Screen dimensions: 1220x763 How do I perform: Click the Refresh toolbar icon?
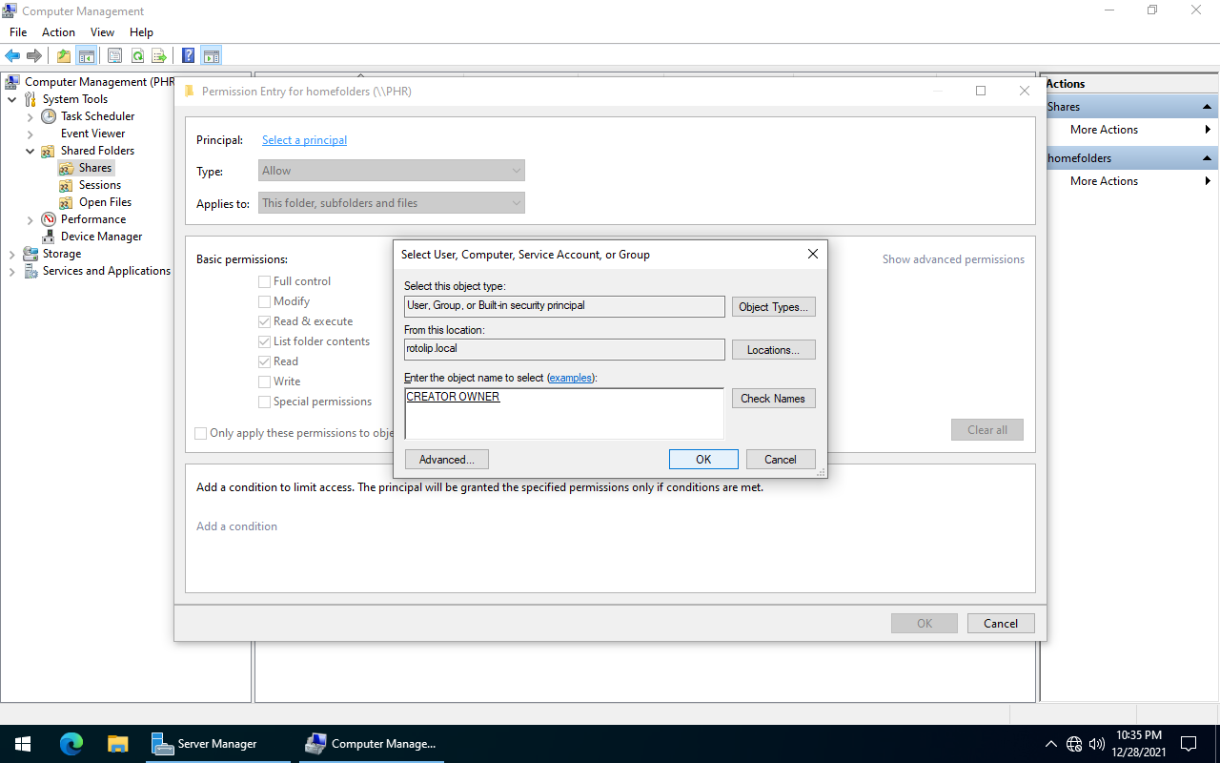[x=137, y=56]
